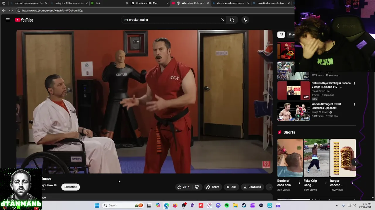
Task: Open the Fake Crip Gang short thumbnail
Action: 316,158
